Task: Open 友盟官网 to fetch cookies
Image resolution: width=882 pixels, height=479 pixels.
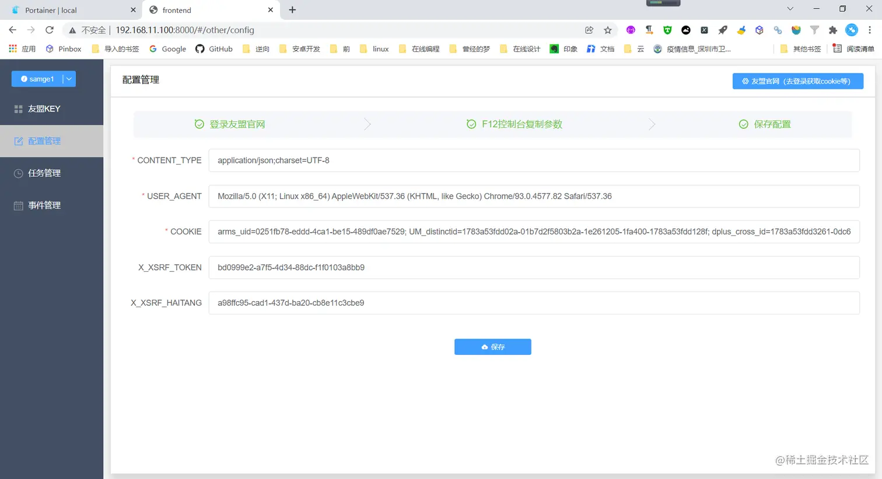Action: (797, 81)
